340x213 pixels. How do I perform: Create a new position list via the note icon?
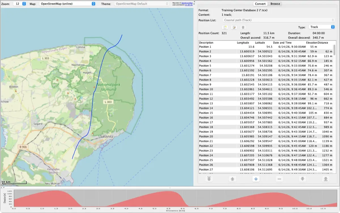tap(225, 27)
